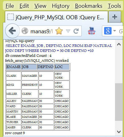Click 'db connectedField Count : 4' text
This screenshot has width=124, height=137.
[28, 56]
